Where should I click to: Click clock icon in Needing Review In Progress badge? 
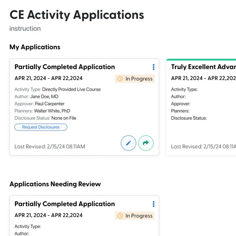[120, 216]
